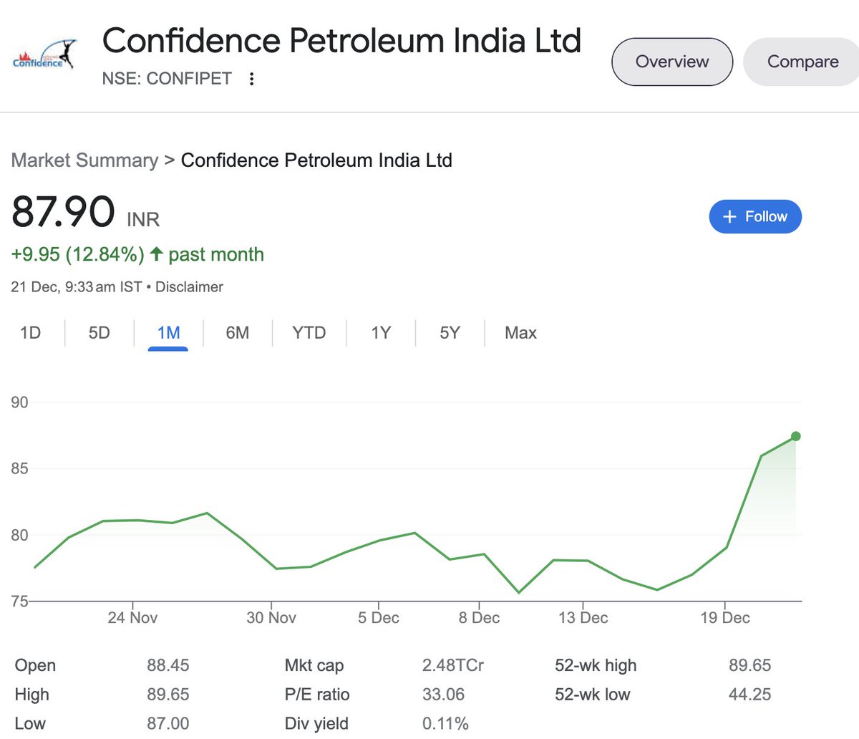
Task: Click the 8 Dec axis label
Action: [479, 618]
